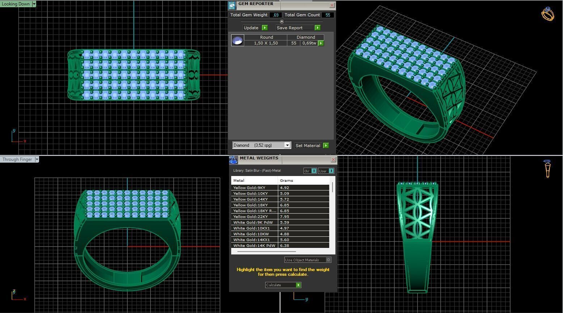This screenshot has width=563, height=313.
Task: Collapse the Gem Reporter header with the up arrow
Action: click(x=282, y=21)
